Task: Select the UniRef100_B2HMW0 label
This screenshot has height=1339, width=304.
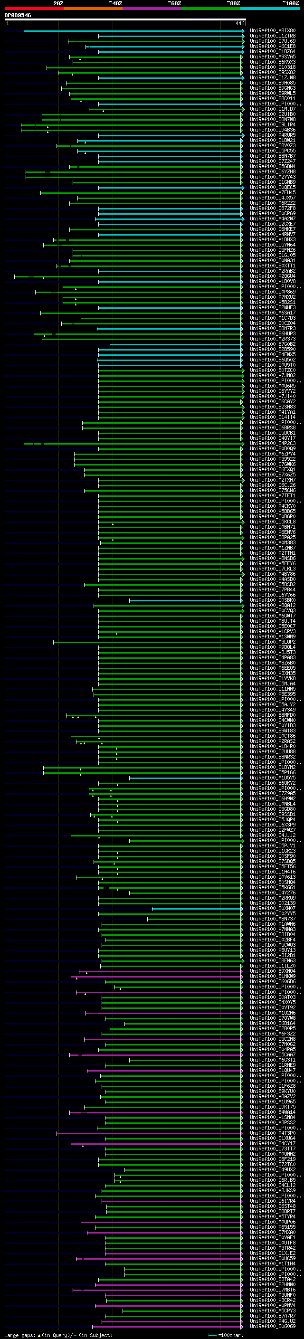Action: (273, 1285)
